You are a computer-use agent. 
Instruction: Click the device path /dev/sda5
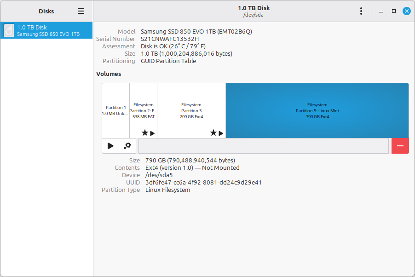159,175
